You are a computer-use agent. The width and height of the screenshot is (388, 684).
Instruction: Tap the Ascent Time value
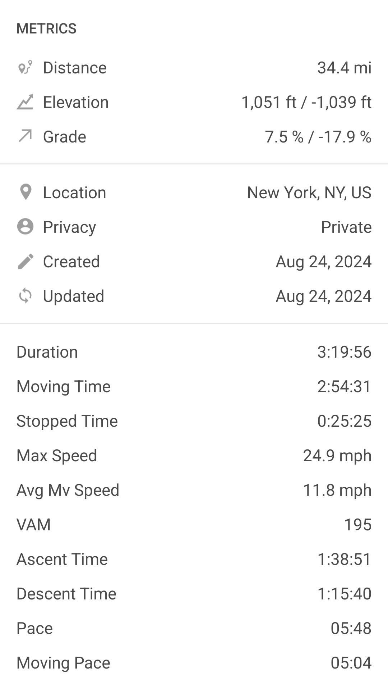(x=344, y=559)
